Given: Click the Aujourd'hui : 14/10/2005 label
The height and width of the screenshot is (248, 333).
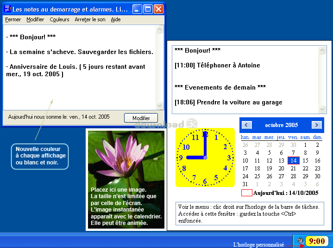Looking at the screenshot, I should pos(286,193).
